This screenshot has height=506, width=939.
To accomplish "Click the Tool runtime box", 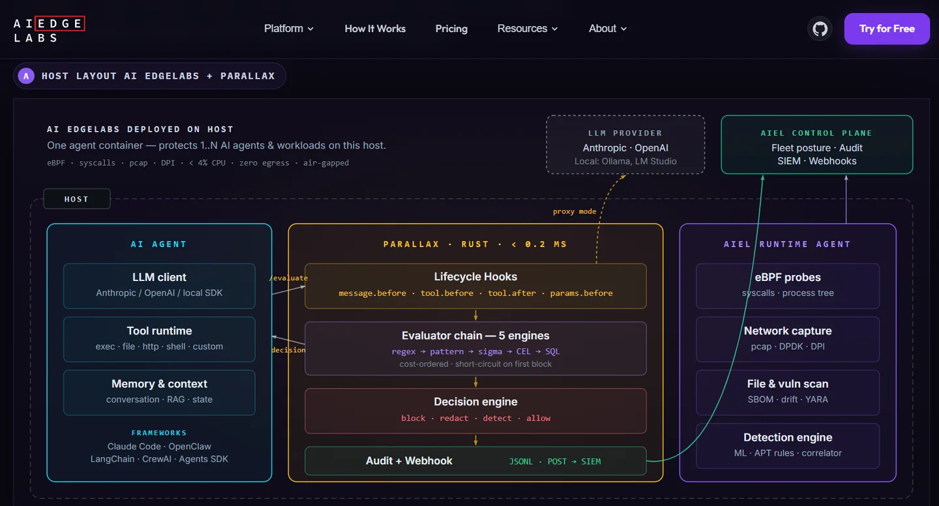I will (159, 339).
